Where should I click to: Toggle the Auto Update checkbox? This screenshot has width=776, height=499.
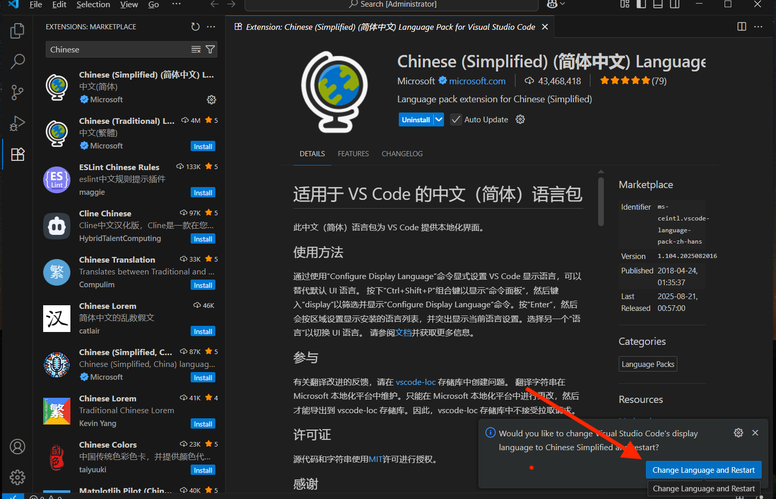[455, 119]
